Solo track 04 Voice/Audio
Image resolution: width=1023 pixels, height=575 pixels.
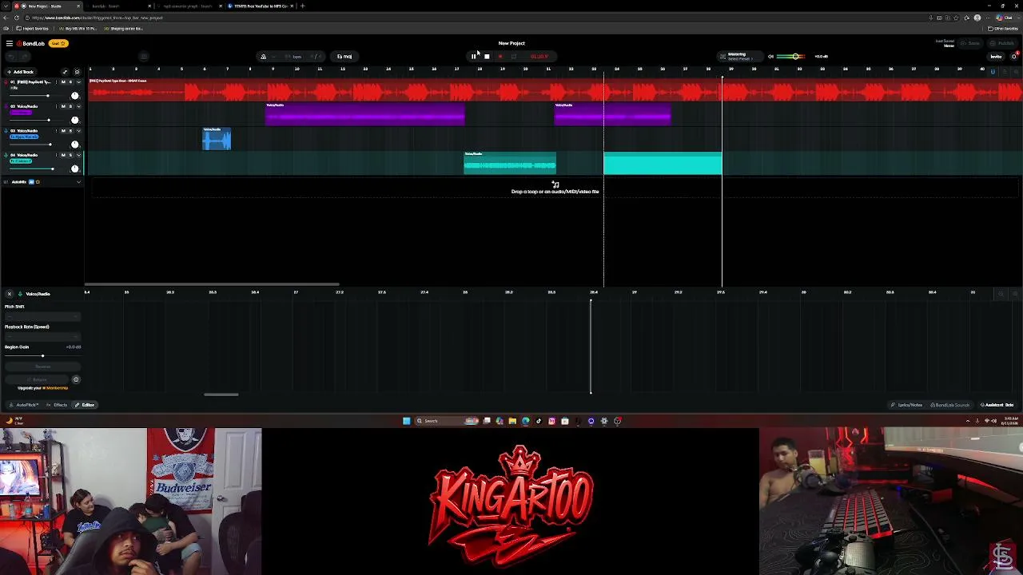(x=71, y=155)
